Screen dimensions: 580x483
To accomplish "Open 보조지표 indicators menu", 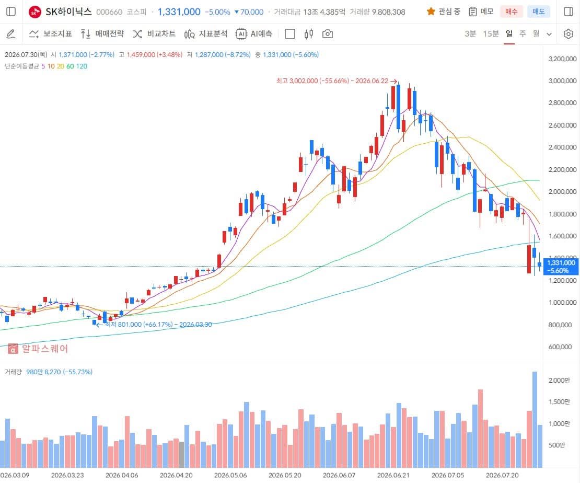I will coord(51,34).
